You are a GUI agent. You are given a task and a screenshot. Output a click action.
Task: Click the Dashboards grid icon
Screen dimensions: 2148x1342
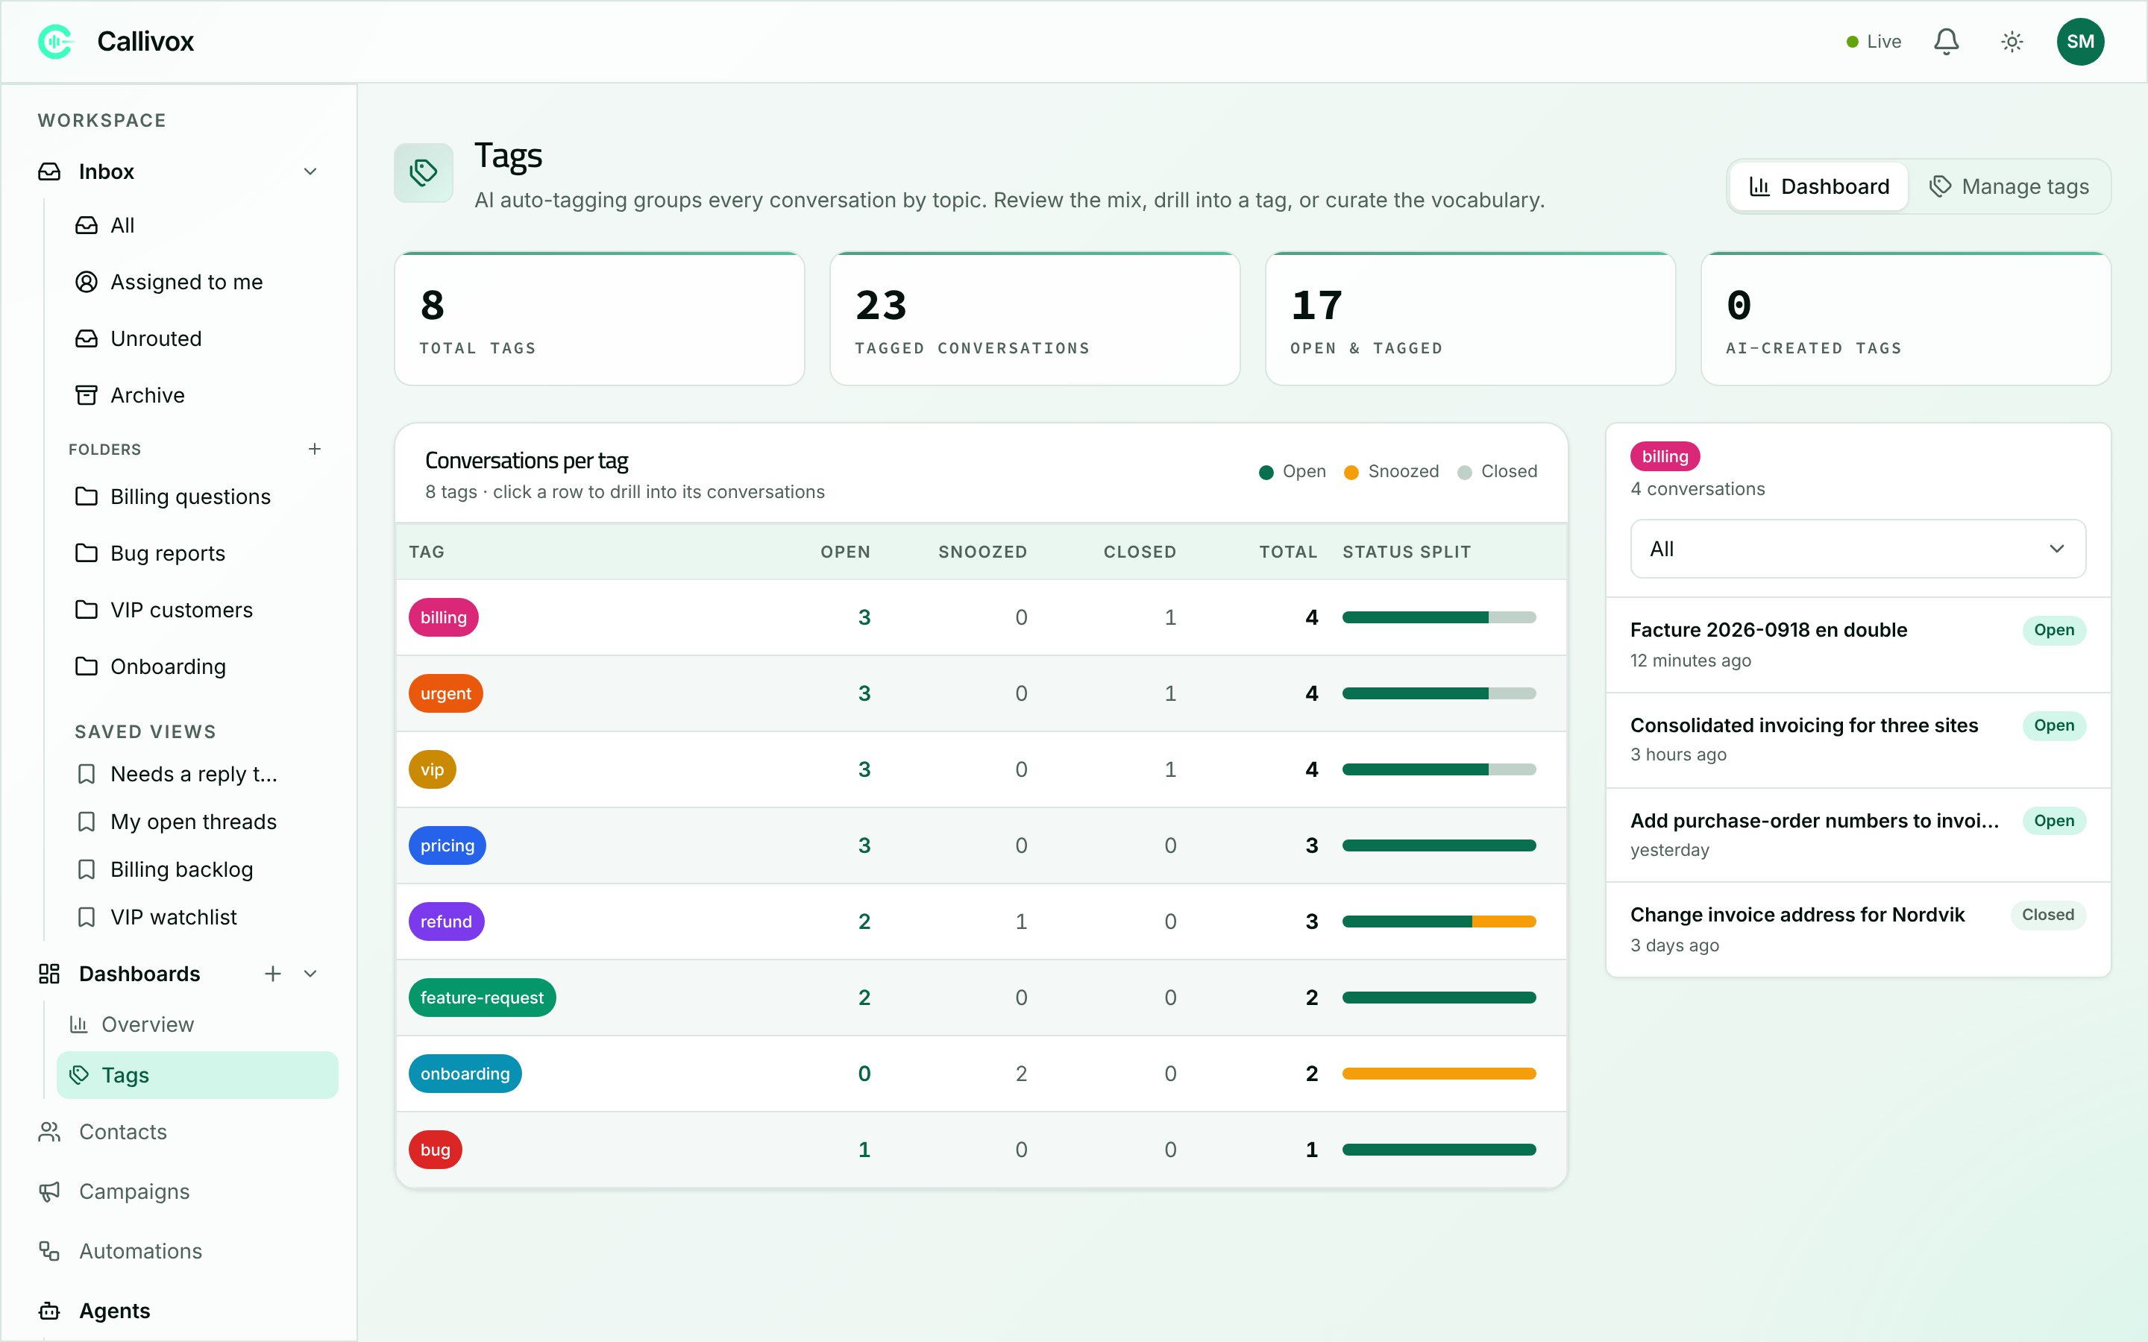(x=50, y=974)
